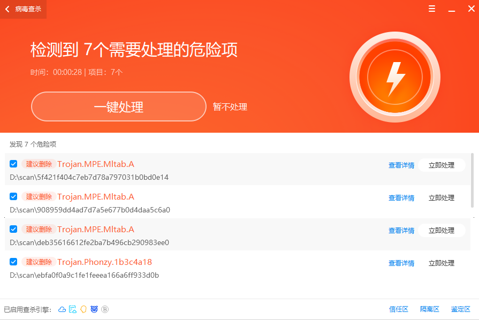
Task: Open 查看详情 for the first threat
Action: (401, 165)
